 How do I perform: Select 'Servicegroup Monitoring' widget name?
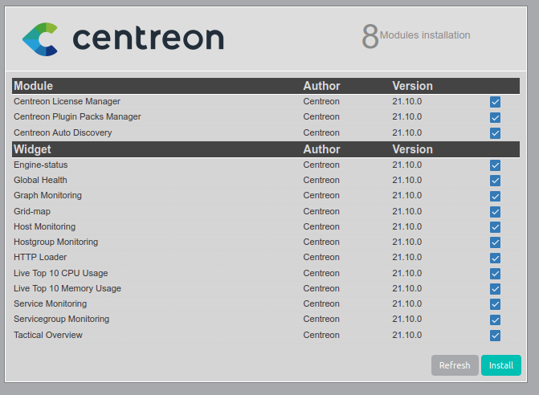[62, 319]
